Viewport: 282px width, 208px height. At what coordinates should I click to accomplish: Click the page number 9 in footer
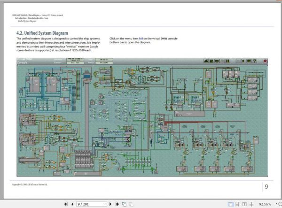click(x=266, y=186)
